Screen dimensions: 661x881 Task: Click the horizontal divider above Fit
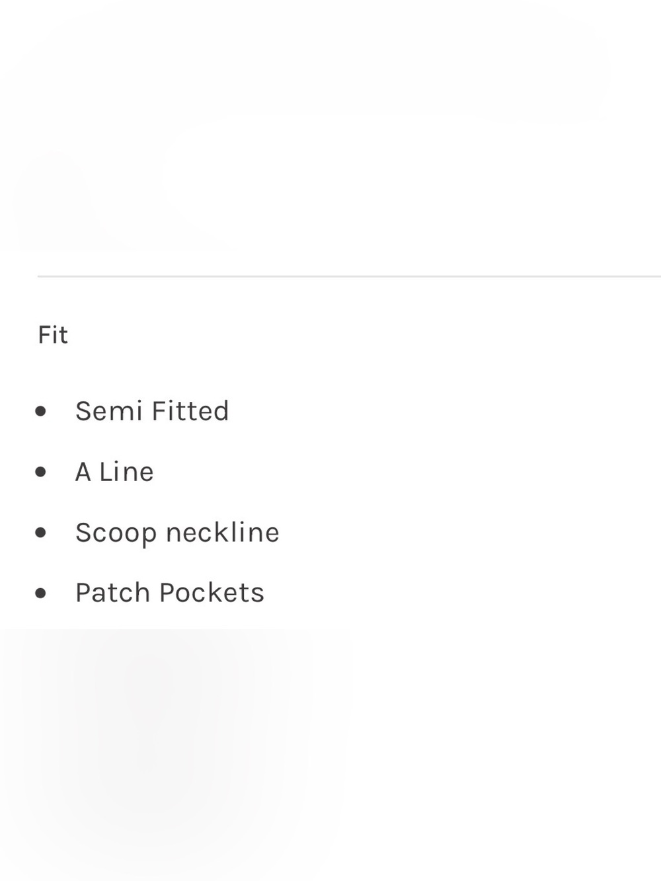(349, 276)
